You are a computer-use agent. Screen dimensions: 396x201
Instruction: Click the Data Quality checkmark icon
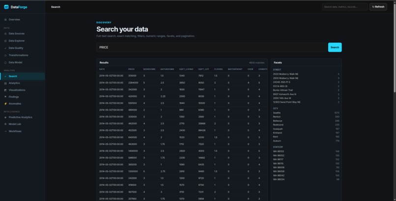coord(5,48)
